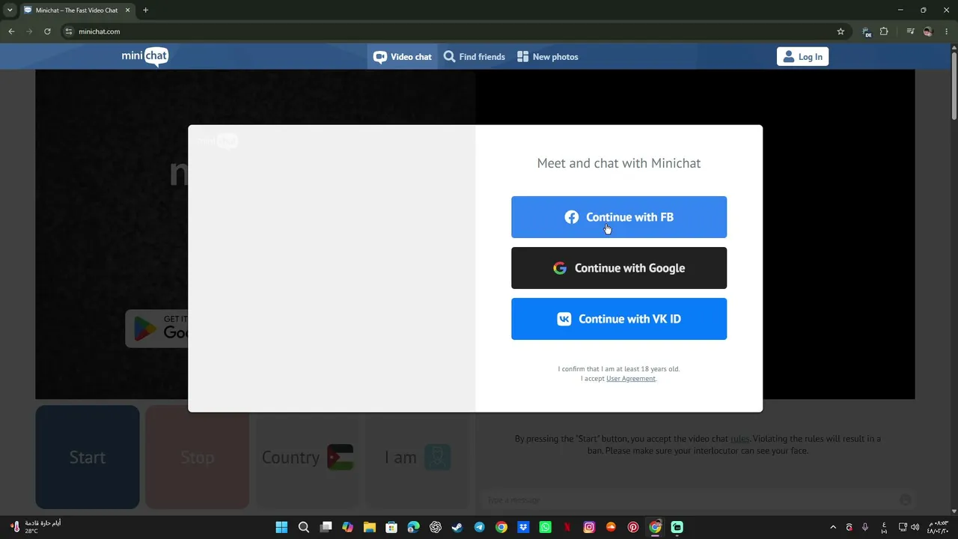The height and width of the screenshot is (539, 958).
Task: Open Task View on taskbar
Action: coord(326,527)
